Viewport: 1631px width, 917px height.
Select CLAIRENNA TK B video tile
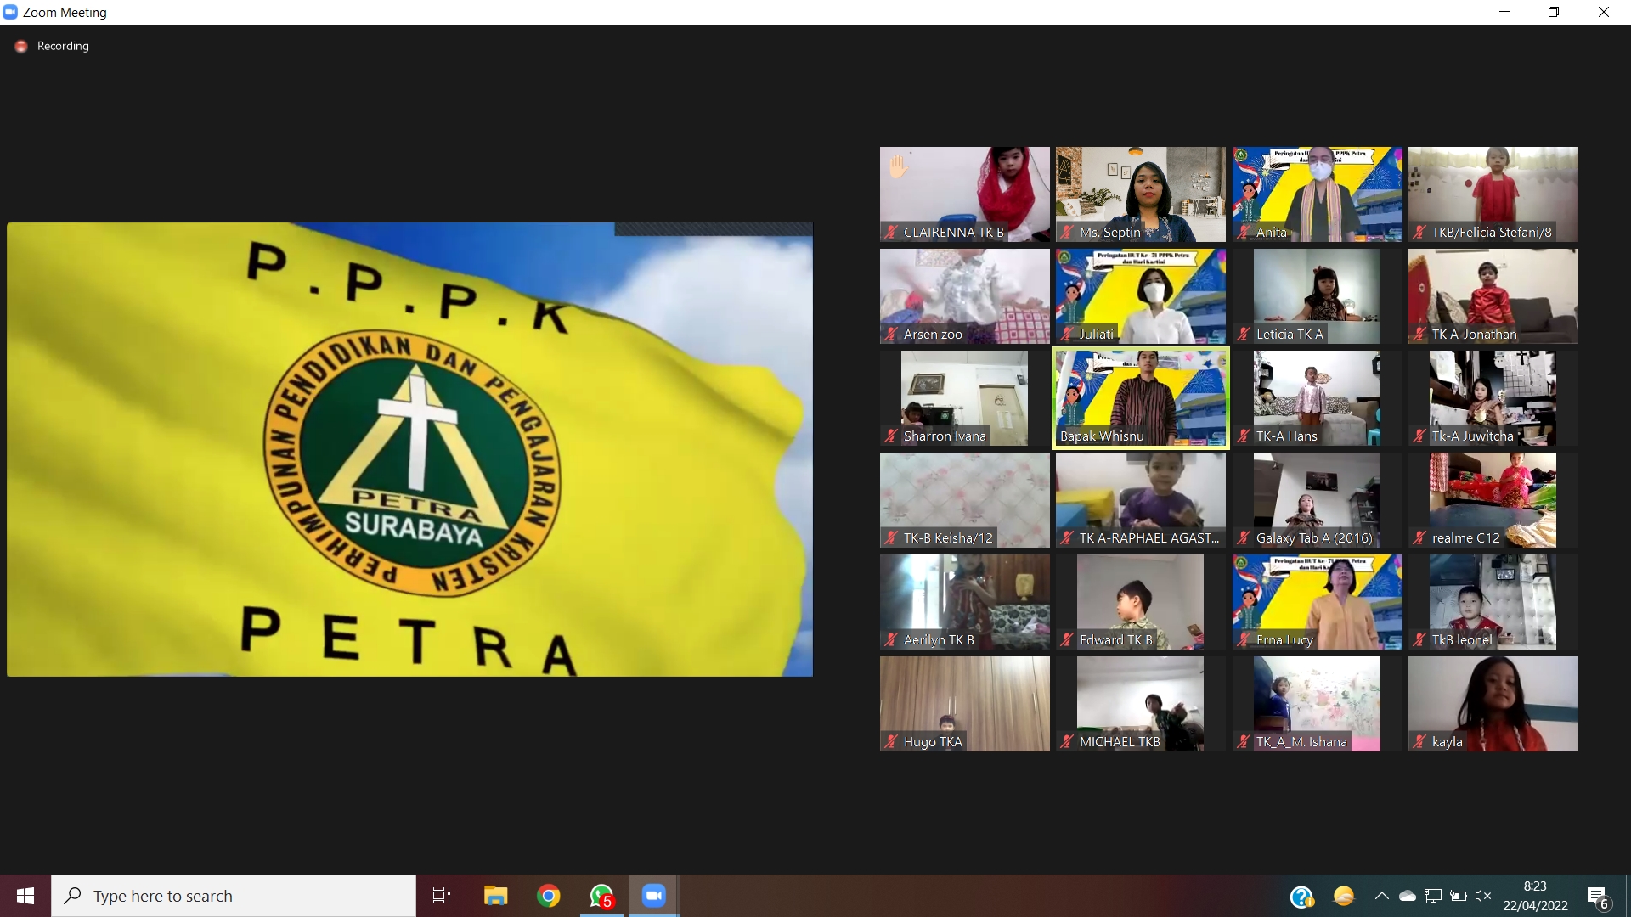point(965,194)
